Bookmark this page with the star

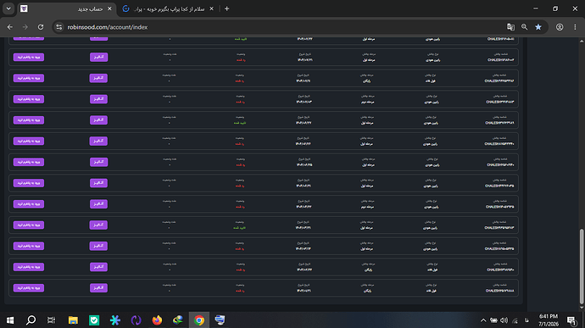538,27
